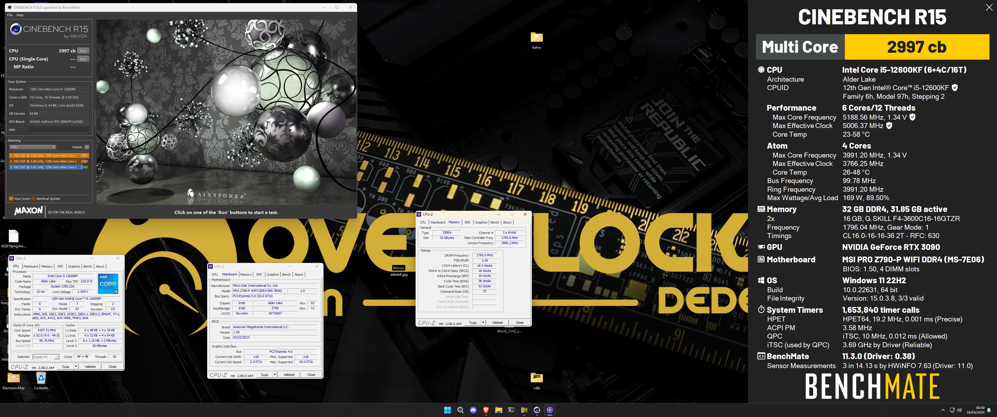The height and width of the screenshot is (417, 997).
Task: Show hidden tray icons chevron
Action: pyautogui.click(x=943, y=410)
